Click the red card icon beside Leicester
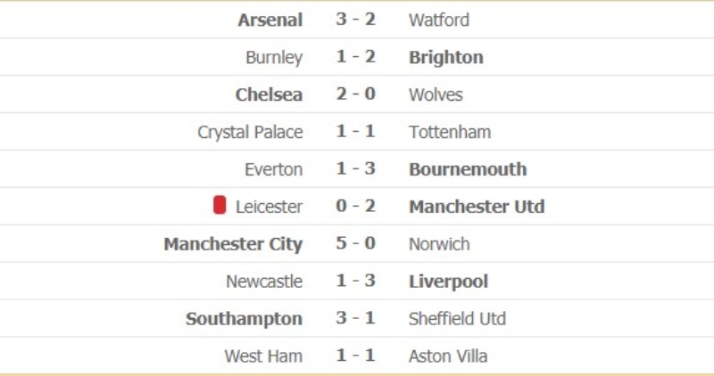This screenshot has width=714, height=376. [220, 206]
